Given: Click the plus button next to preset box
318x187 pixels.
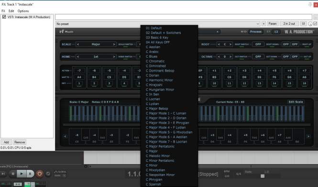Looking at the screenshot, I should tap(263, 24).
